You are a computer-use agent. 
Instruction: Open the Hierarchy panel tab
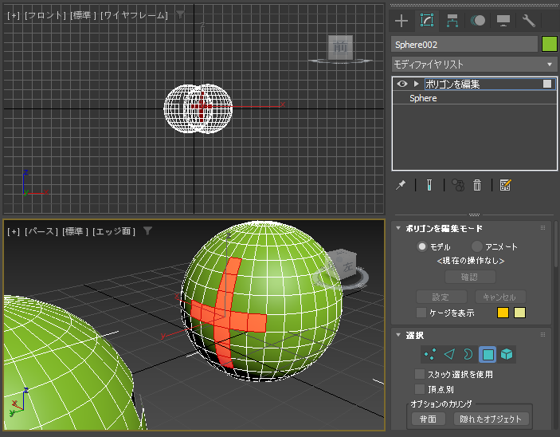pos(452,21)
